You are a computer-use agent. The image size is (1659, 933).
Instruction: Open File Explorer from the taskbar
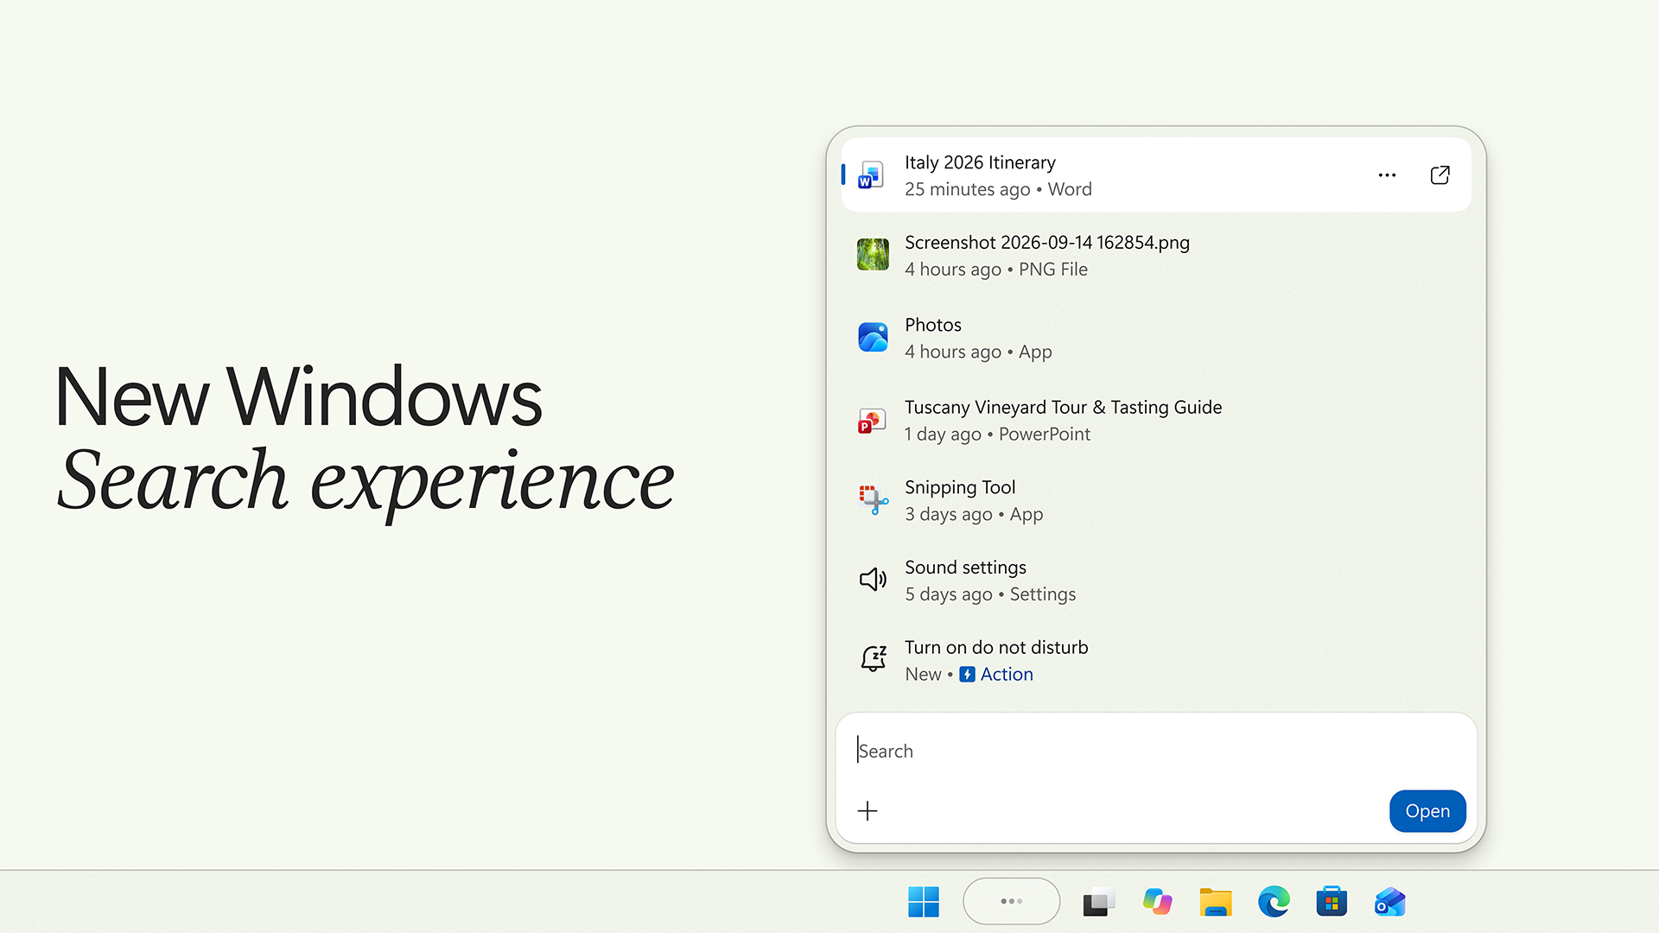[x=1215, y=902]
